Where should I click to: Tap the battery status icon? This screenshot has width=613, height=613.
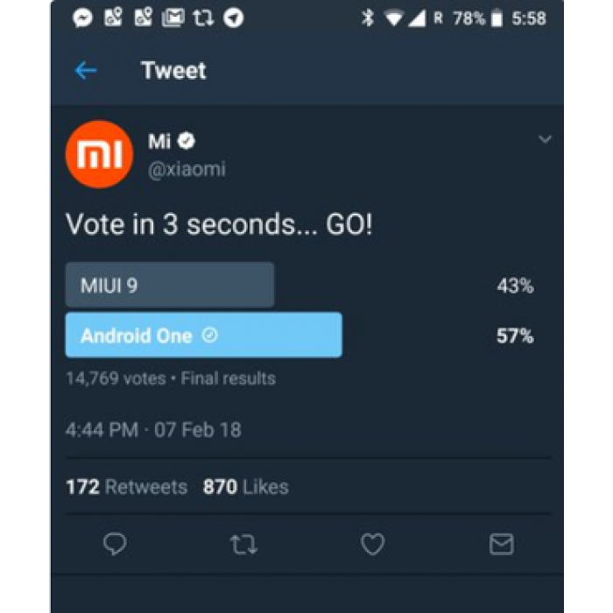(x=497, y=18)
